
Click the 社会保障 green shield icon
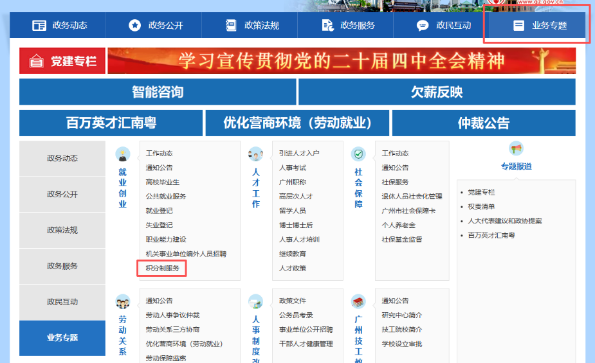pos(358,154)
